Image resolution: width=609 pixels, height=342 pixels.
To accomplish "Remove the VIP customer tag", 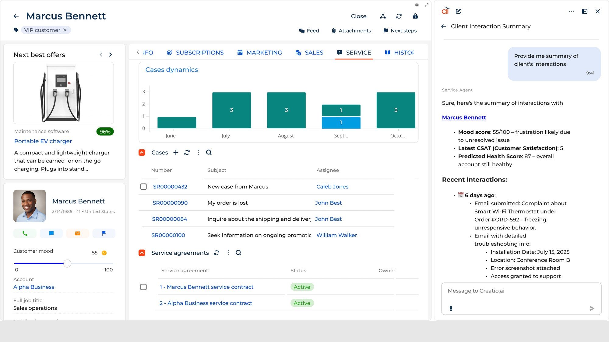I will [x=65, y=30].
